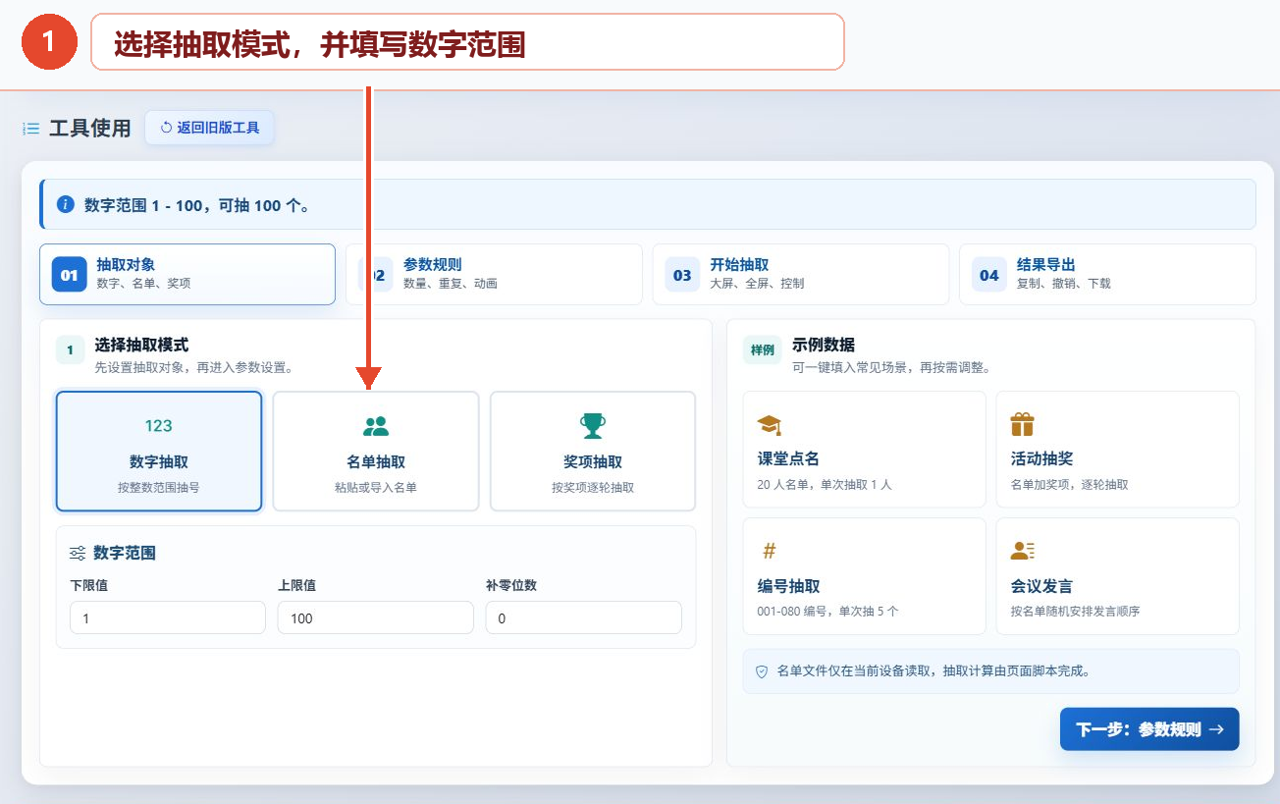Click the 03 step number badge
Viewport: 1280px width, 804px height.
pyautogui.click(x=682, y=275)
